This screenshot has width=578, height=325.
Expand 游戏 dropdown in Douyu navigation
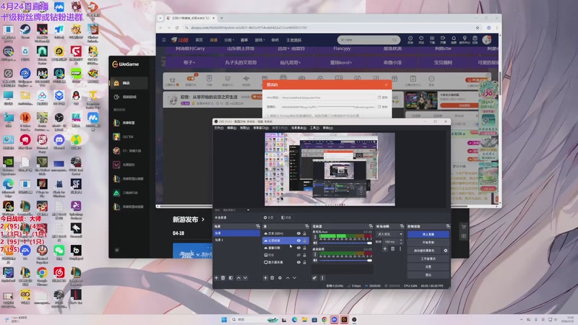pyautogui.click(x=259, y=40)
